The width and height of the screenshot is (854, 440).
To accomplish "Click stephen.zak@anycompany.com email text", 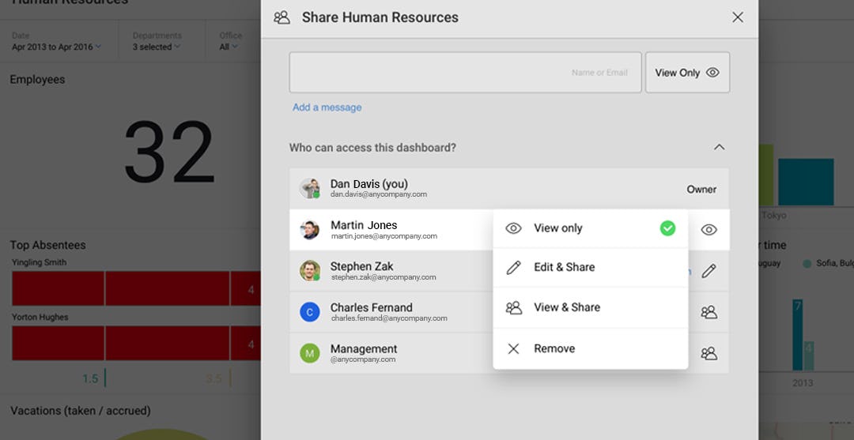I will click(383, 276).
